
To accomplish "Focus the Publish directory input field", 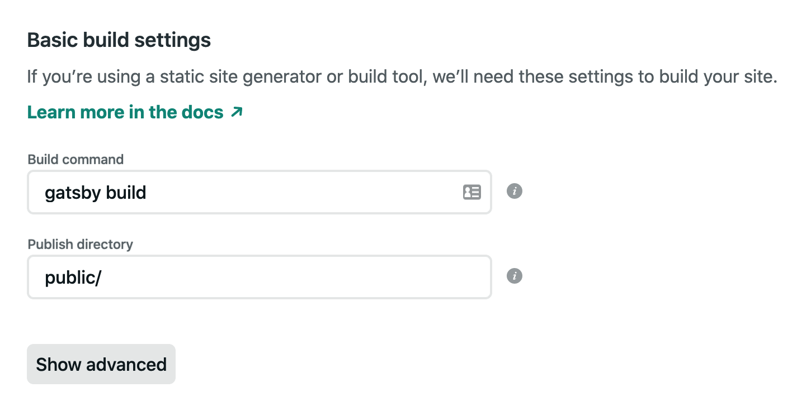I will [x=260, y=277].
